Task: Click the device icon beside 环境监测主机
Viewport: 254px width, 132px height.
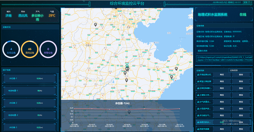Action: 197,74
